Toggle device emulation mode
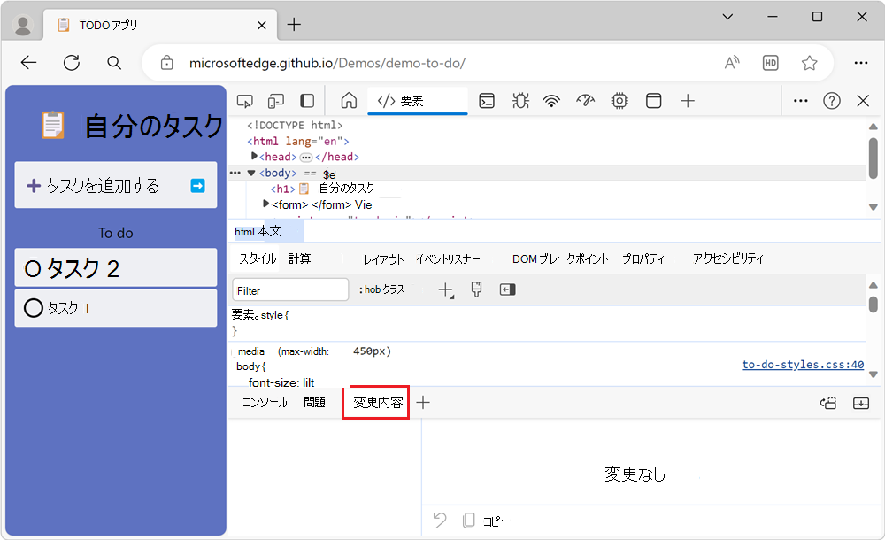Viewport: 885px width, 540px height. pyautogui.click(x=276, y=101)
